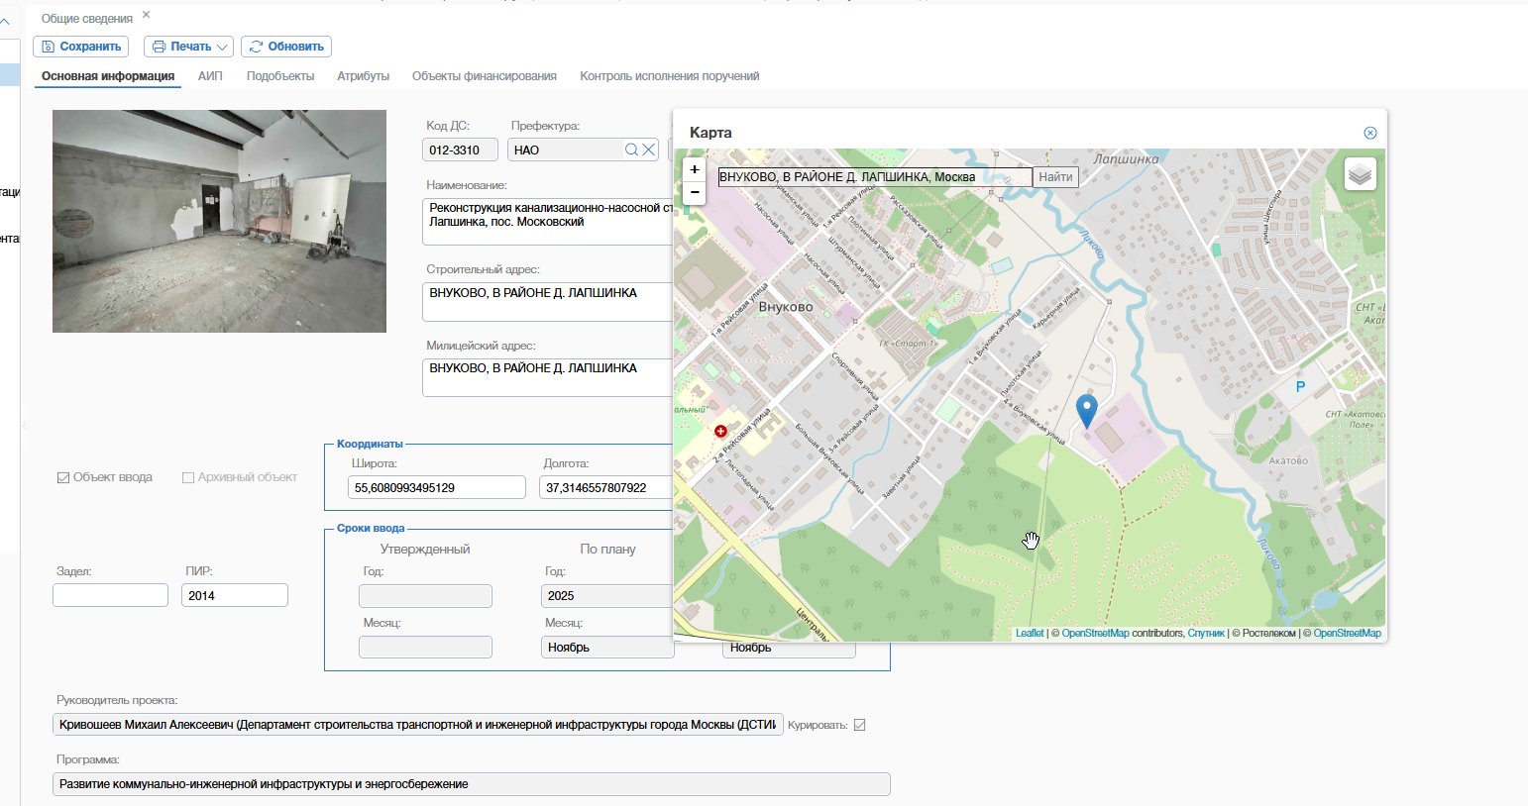
Task: Open the Подобъекты tab
Action: click(x=280, y=76)
